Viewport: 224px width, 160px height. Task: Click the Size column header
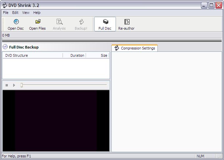coord(98,55)
